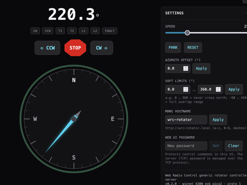Focus the azimuth offset number field

(178, 69)
